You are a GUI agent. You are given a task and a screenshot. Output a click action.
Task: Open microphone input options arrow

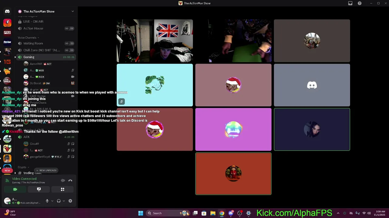click(x=52, y=201)
